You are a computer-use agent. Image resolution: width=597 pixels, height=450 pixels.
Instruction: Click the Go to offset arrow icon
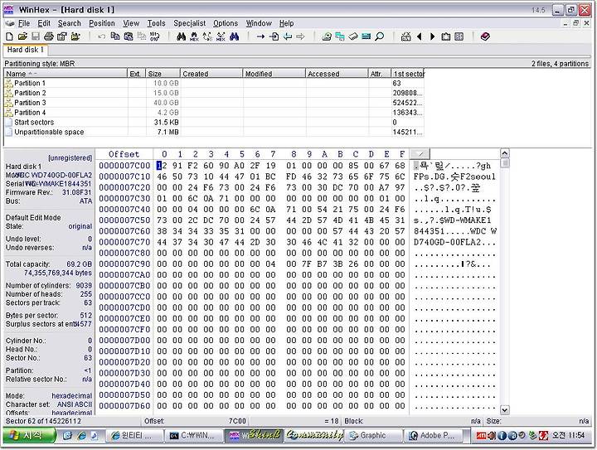coord(260,36)
